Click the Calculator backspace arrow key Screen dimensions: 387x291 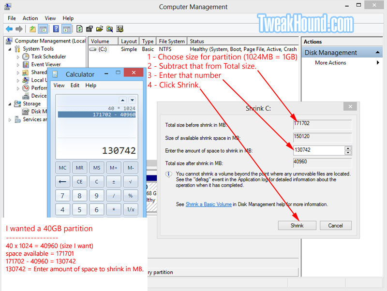point(62,182)
